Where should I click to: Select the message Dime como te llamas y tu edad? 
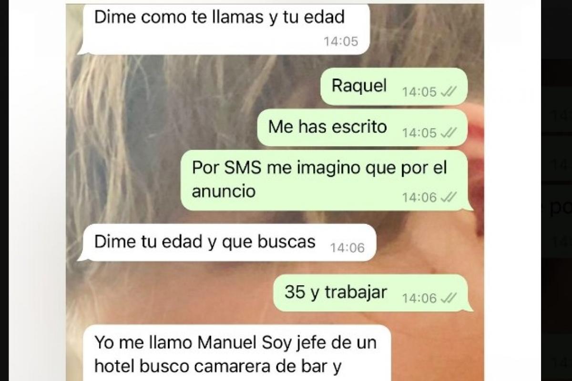tap(224, 29)
